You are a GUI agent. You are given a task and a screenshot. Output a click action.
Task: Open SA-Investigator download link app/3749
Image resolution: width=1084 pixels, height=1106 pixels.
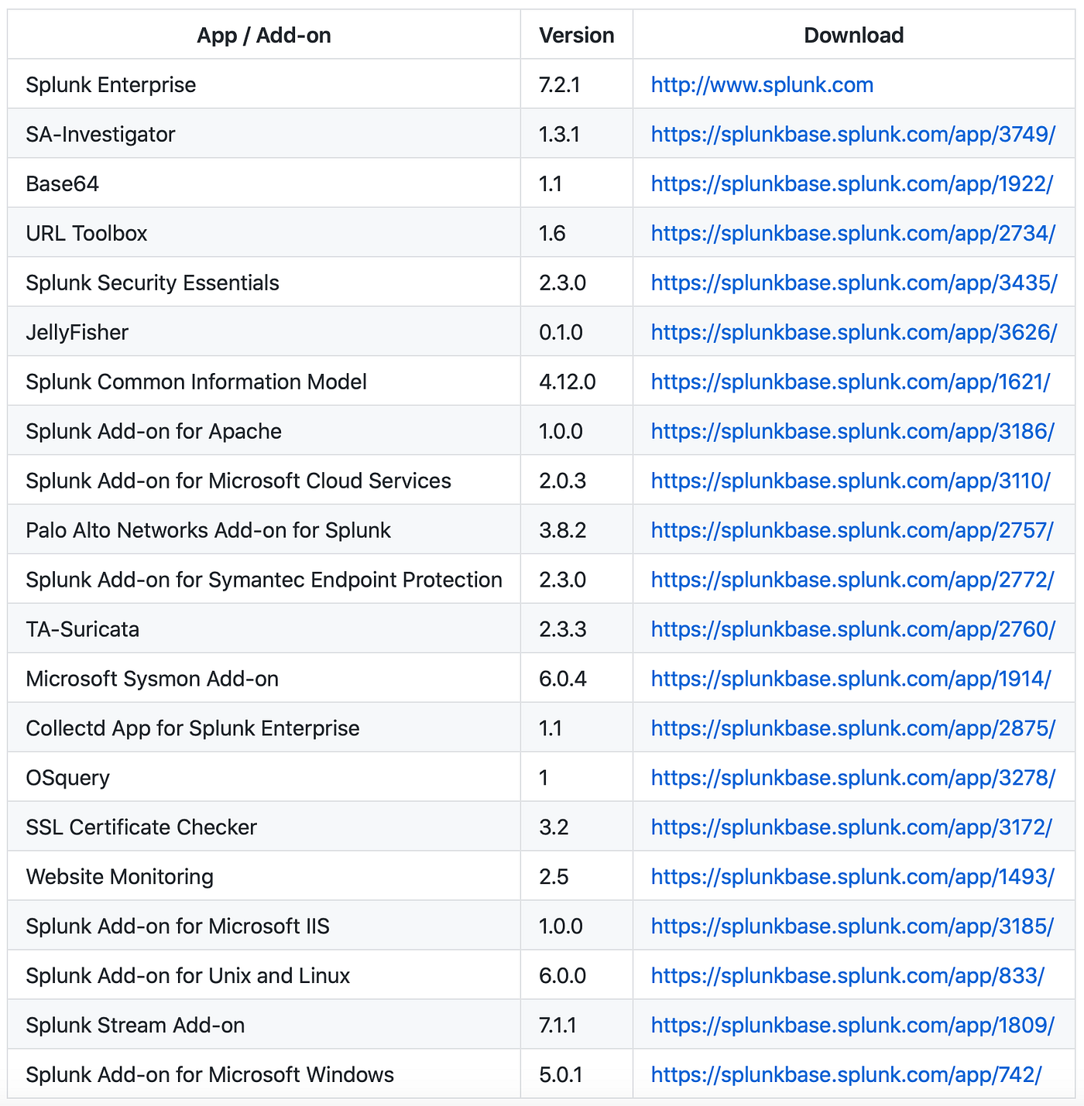(x=853, y=134)
